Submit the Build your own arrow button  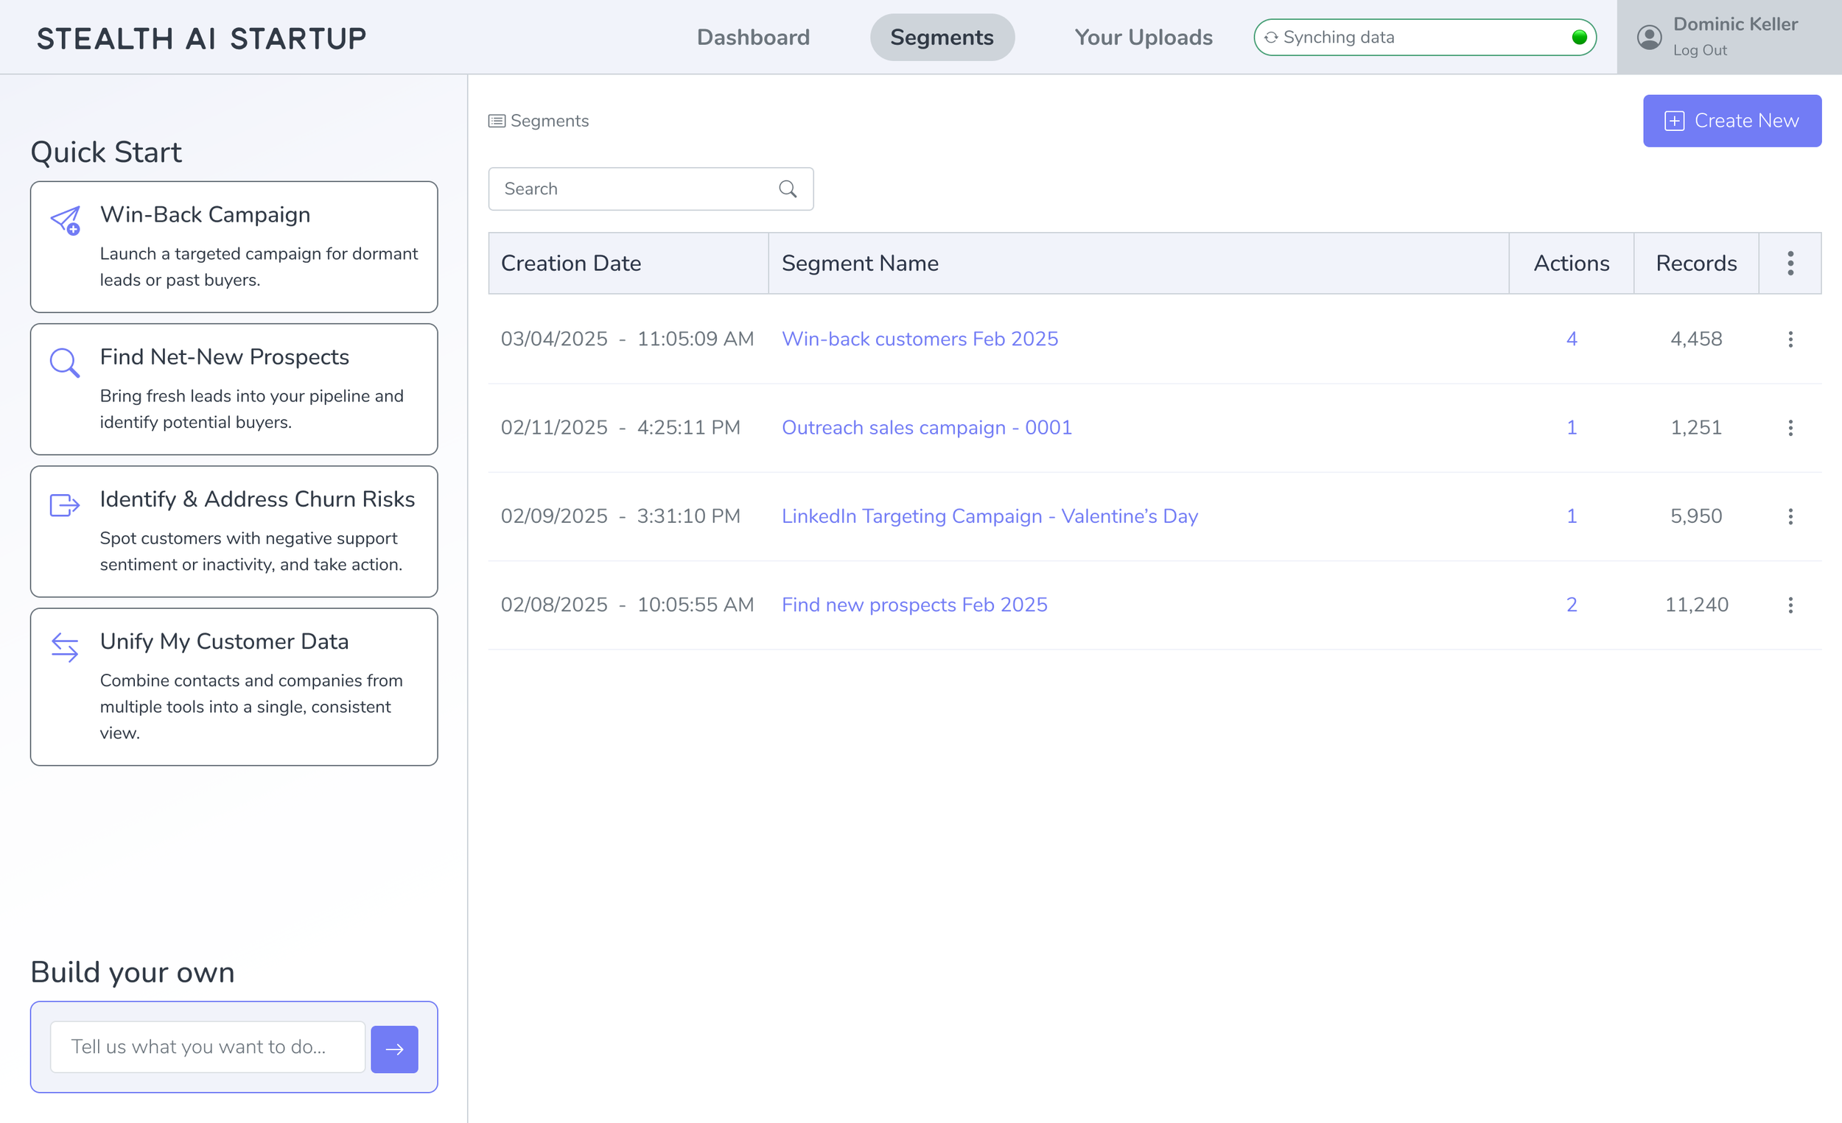tap(394, 1049)
